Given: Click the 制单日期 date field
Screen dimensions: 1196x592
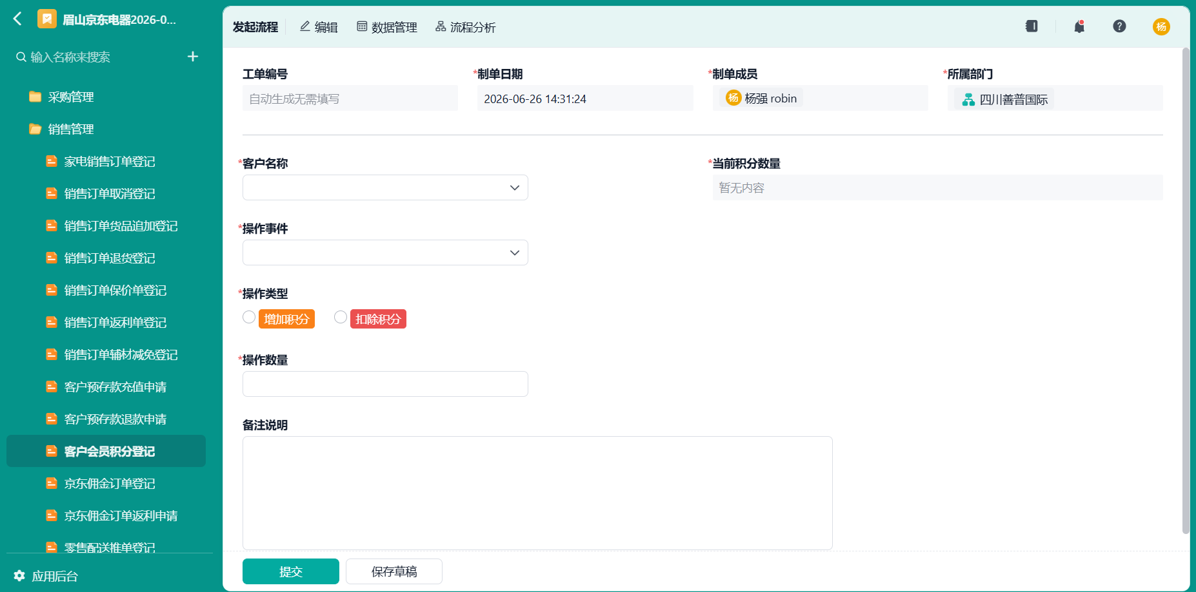Looking at the screenshot, I should tap(585, 99).
